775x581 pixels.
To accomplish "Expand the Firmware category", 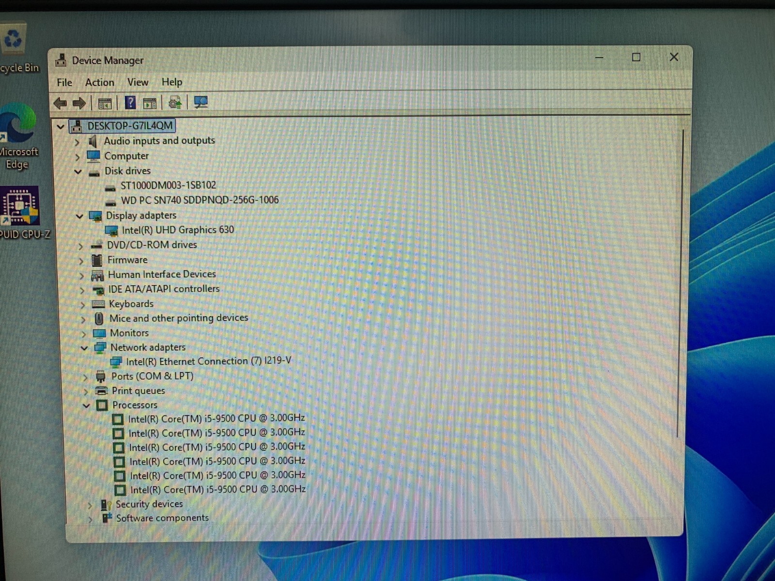I will point(81,261).
